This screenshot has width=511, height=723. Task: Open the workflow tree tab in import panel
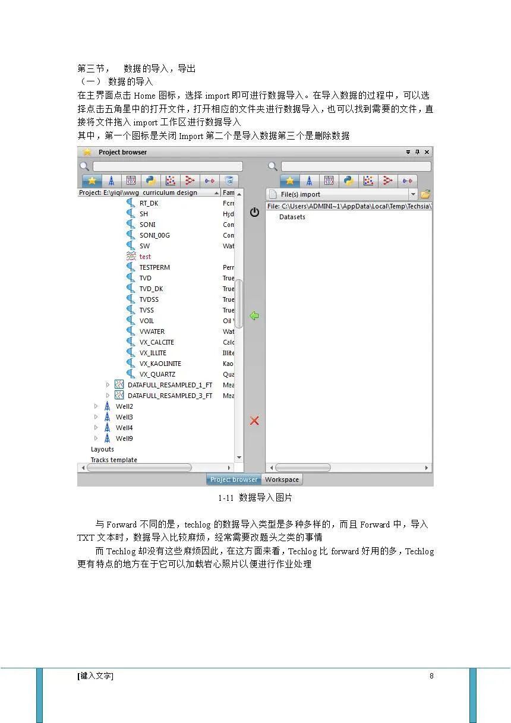click(388, 181)
